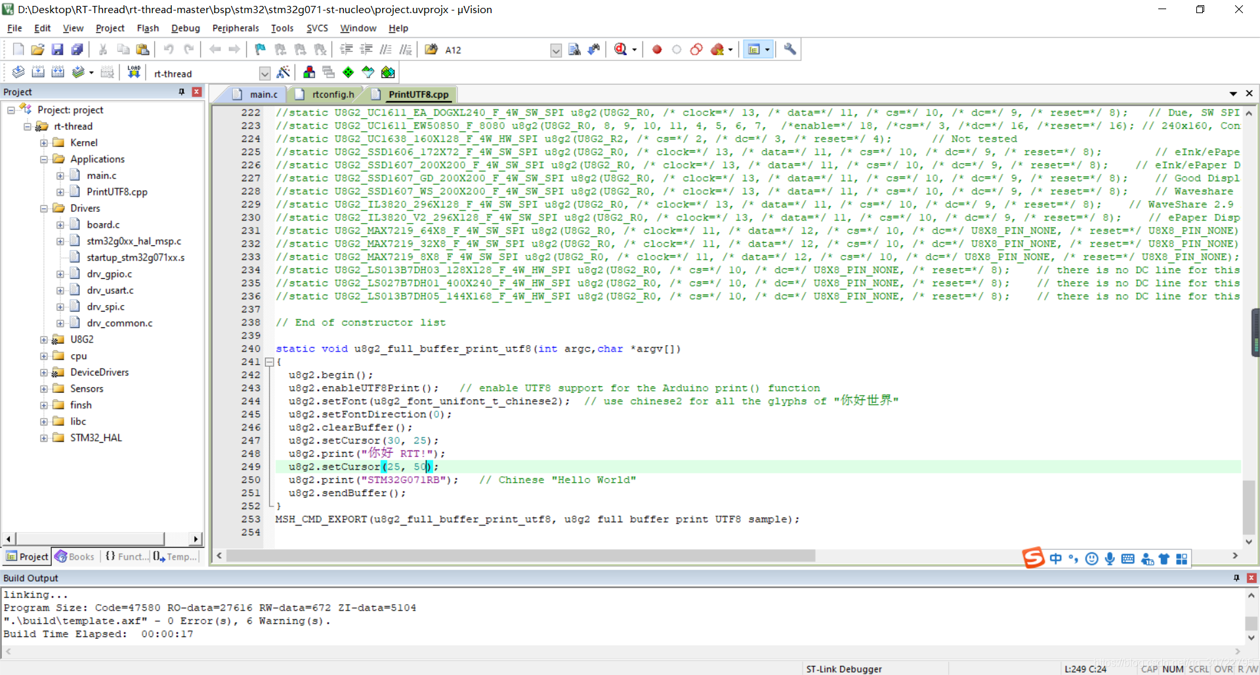Click the Comment Selection icon

386,49
